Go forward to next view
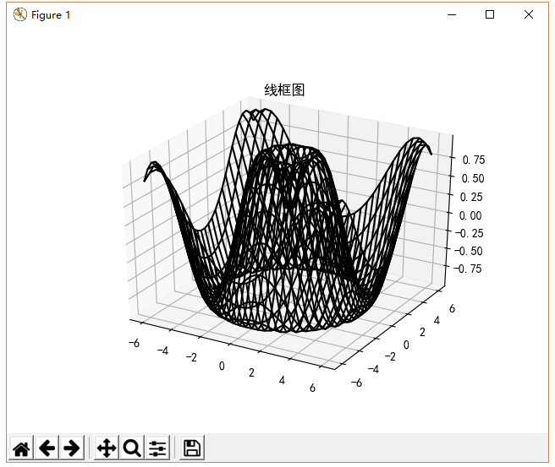555x467 pixels. pyautogui.click(x=72, y=448)
